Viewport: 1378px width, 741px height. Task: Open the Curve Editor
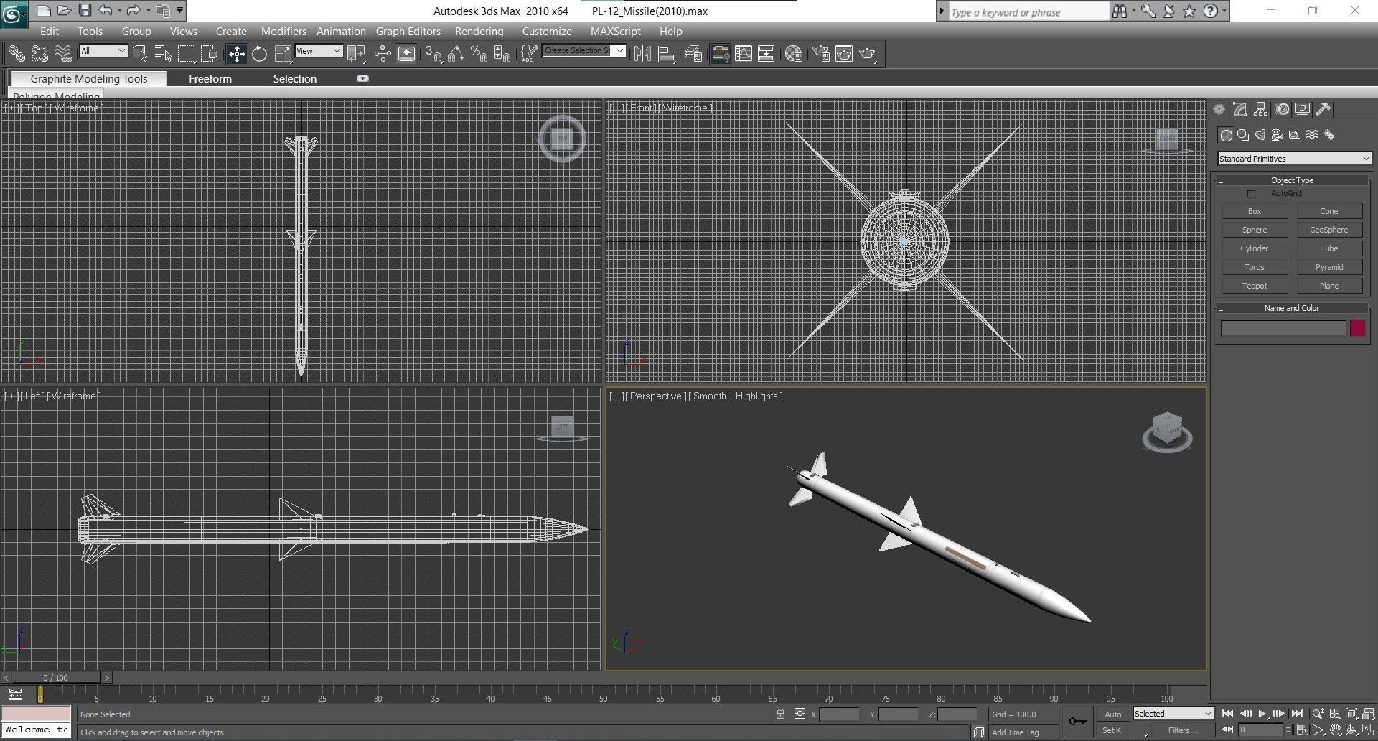(744, 54)
